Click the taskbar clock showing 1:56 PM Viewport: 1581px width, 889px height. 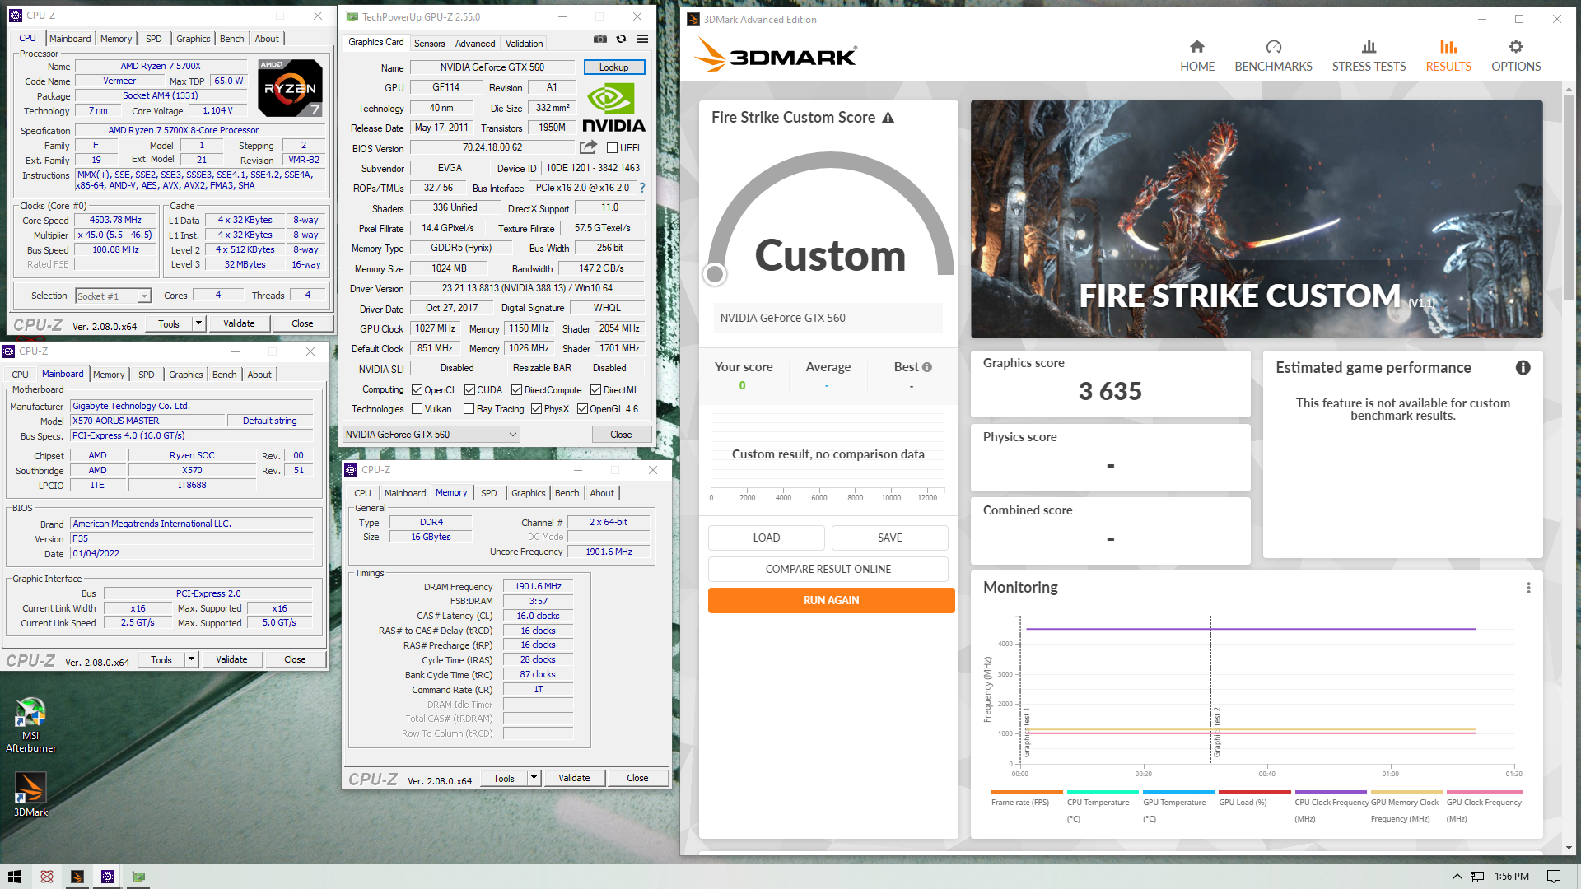[x=1512, y=877]
